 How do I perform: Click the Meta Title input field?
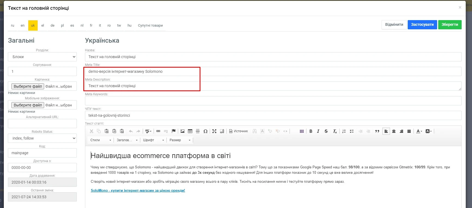pyautogui.click(x=273, y=71)
